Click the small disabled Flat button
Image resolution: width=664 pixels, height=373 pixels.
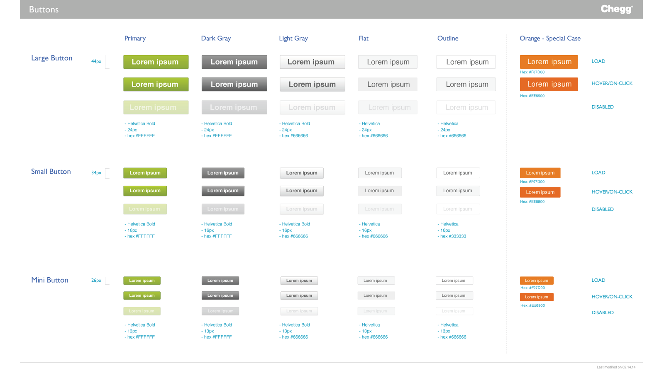coord(380,209)
